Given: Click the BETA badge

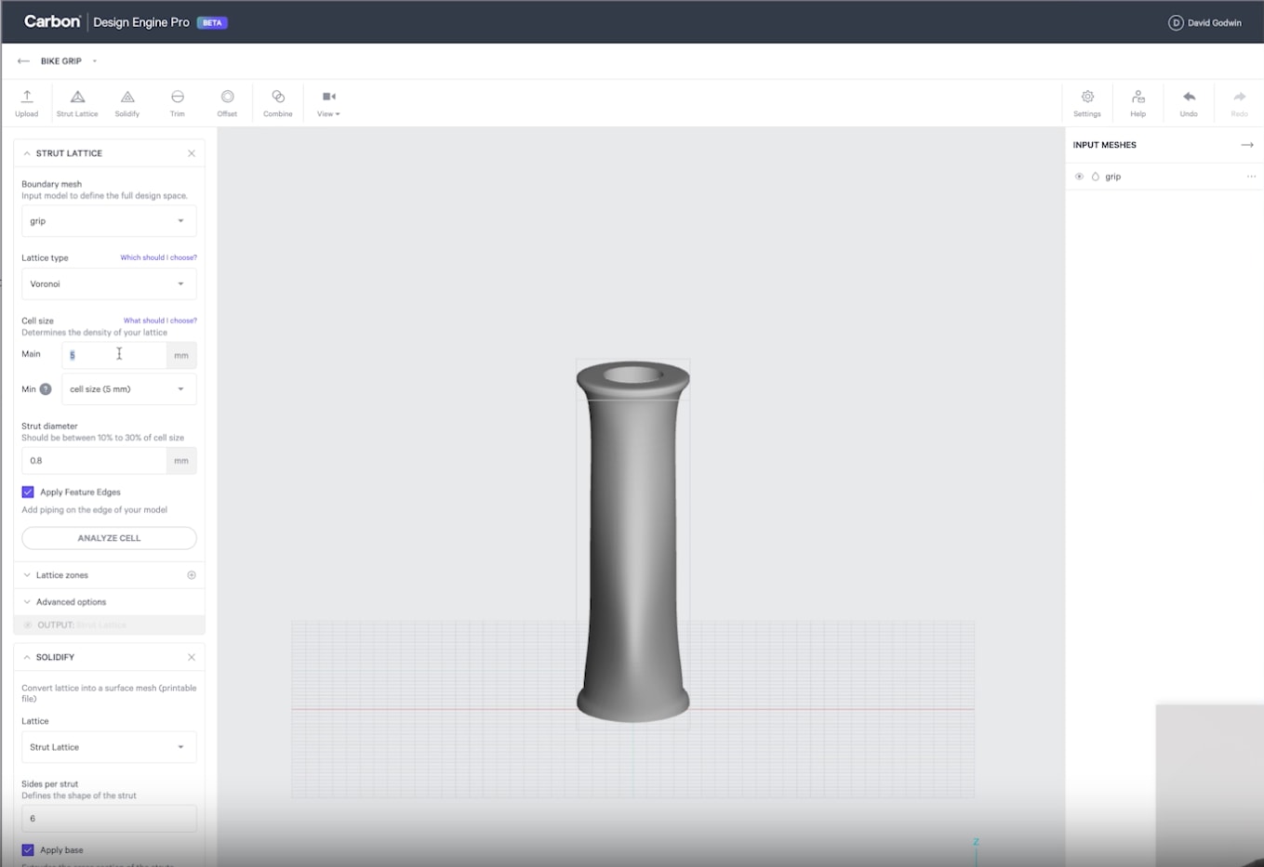Looking at the screenshot, I should click(212, 22).
